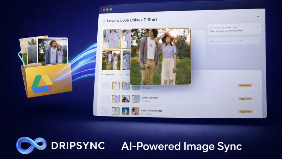Select first hanger shirt thumbnail in Lavender row
The width and height of the screenshot is (282, 159).
[116, 99]
